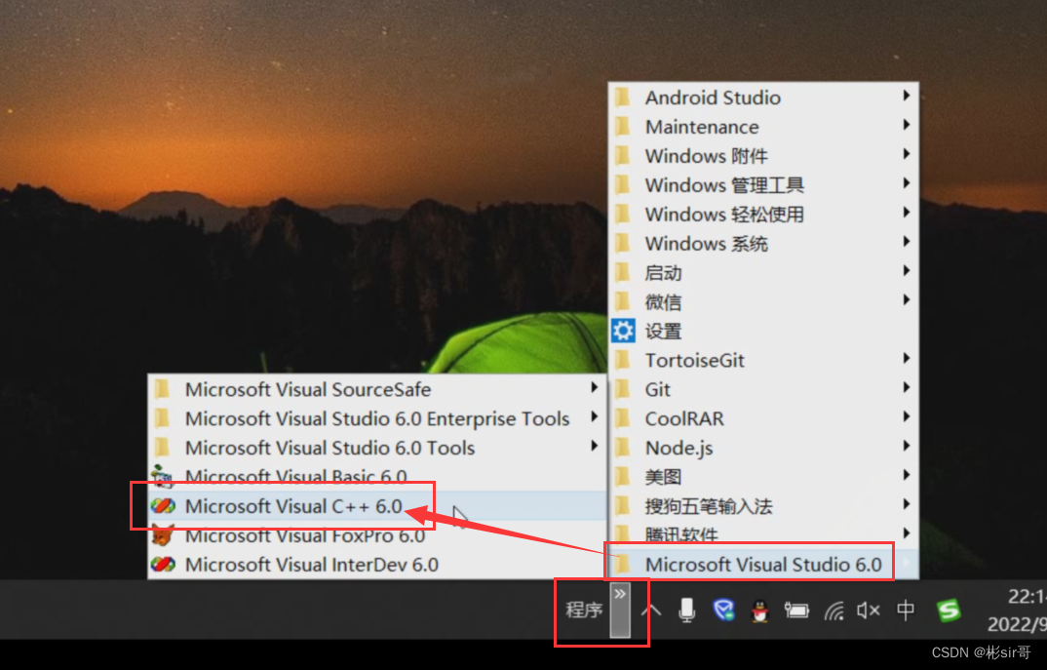Click the 程序 toolbar label on taskbar
Screen dimensions: 1047x670
(584, 610)
